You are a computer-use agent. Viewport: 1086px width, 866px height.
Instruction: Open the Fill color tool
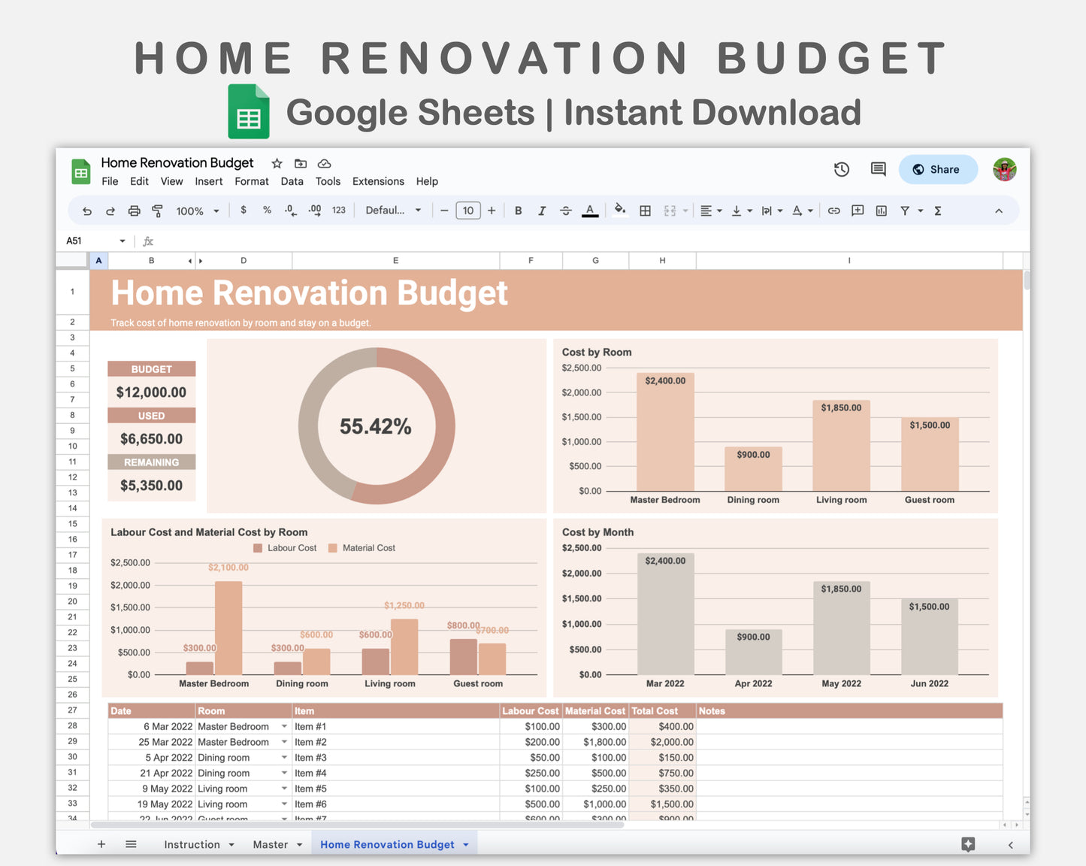pyautogui.click(x=619, y=210)
